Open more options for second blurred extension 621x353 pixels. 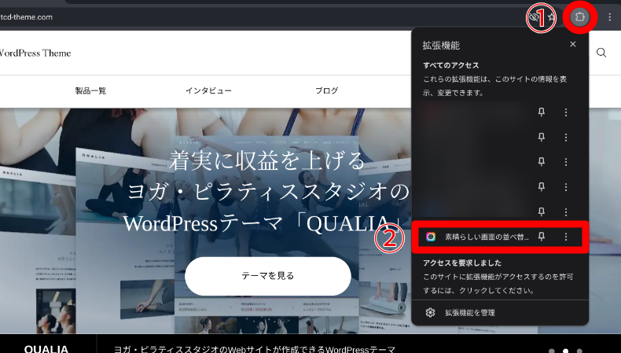(566, 138)
